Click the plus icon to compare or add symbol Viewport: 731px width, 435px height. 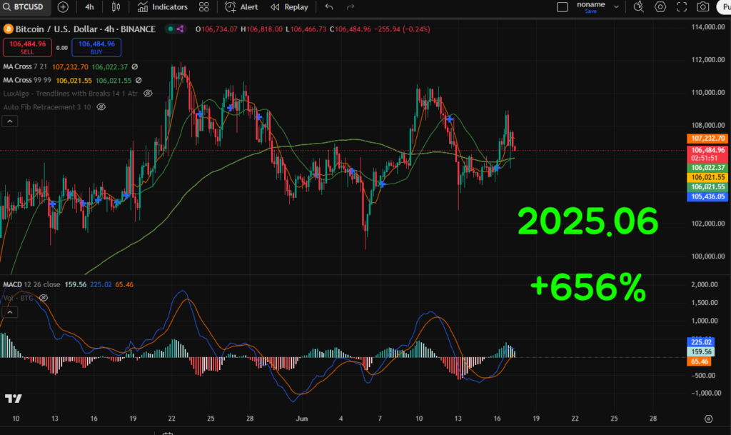click(63, 7)
